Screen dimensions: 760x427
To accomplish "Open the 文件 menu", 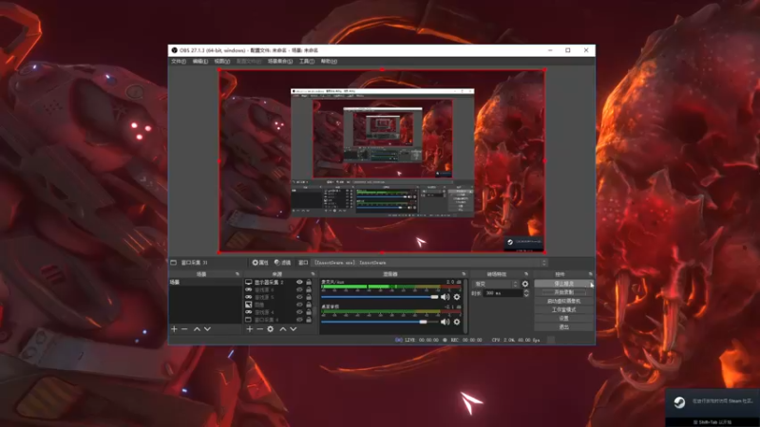I will 179,62.
